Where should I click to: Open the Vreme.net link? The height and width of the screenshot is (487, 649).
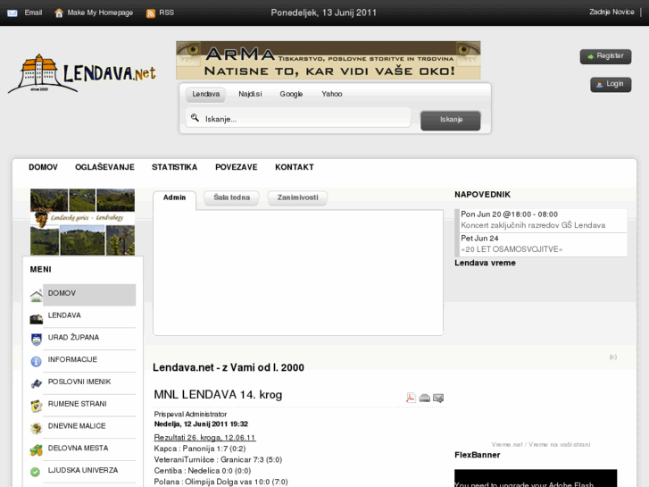tap(507, 445)
